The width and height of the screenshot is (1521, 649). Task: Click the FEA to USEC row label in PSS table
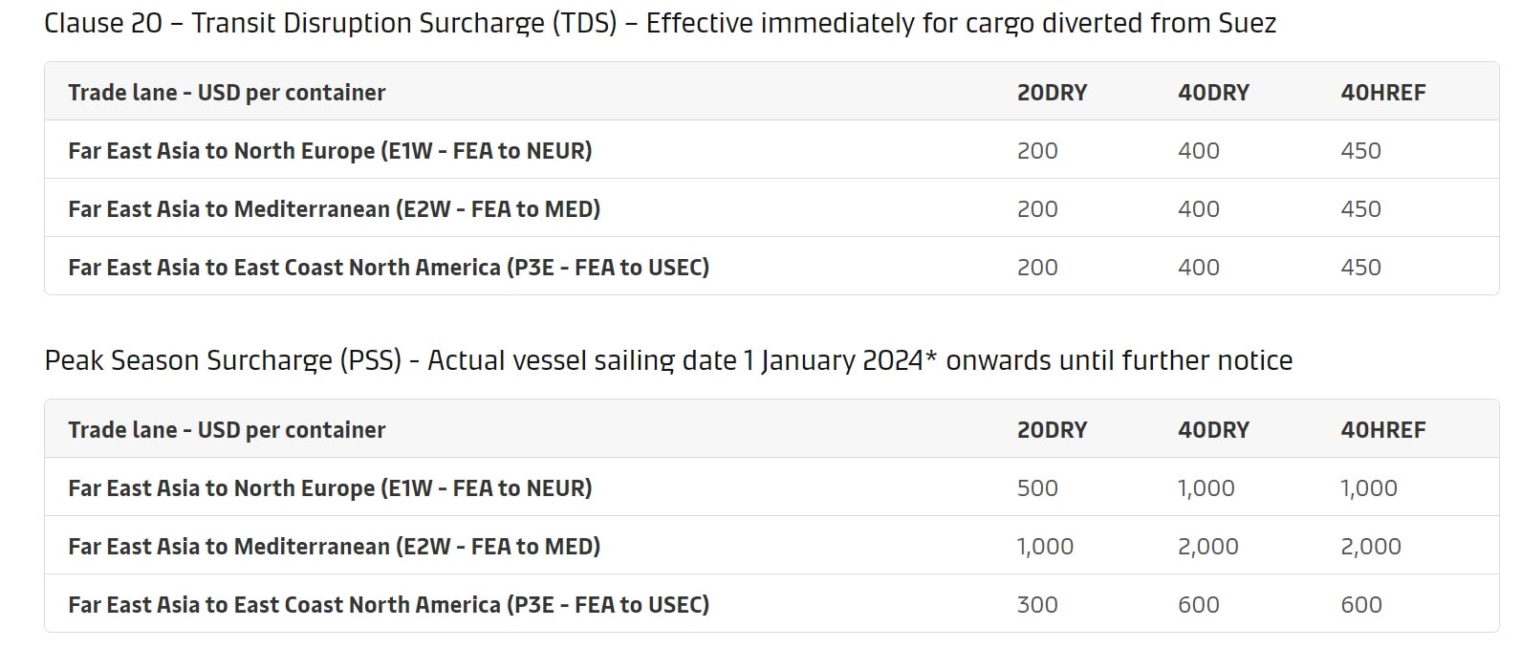[388, 605]
